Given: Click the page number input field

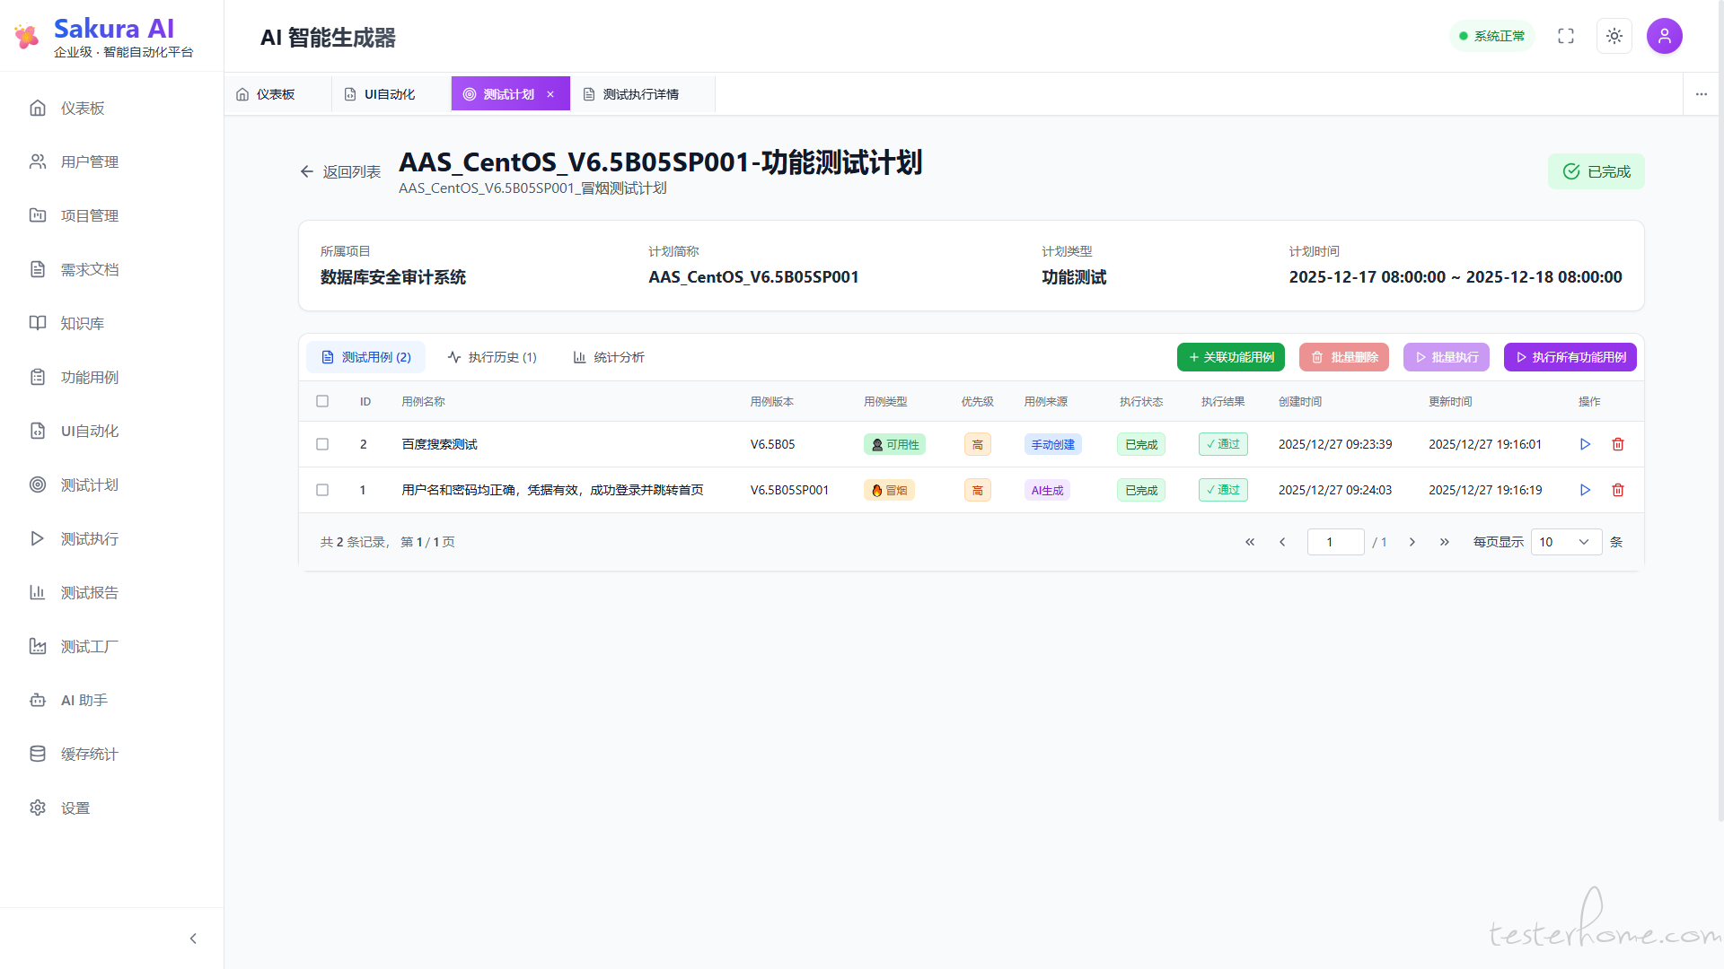Looking at the screenshot, I should click(x=1335, y=542).
